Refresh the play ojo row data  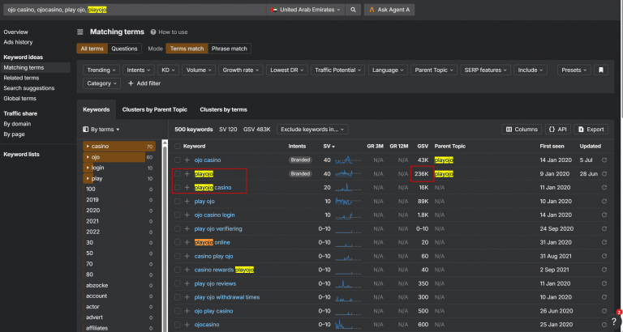pos(604,202)
